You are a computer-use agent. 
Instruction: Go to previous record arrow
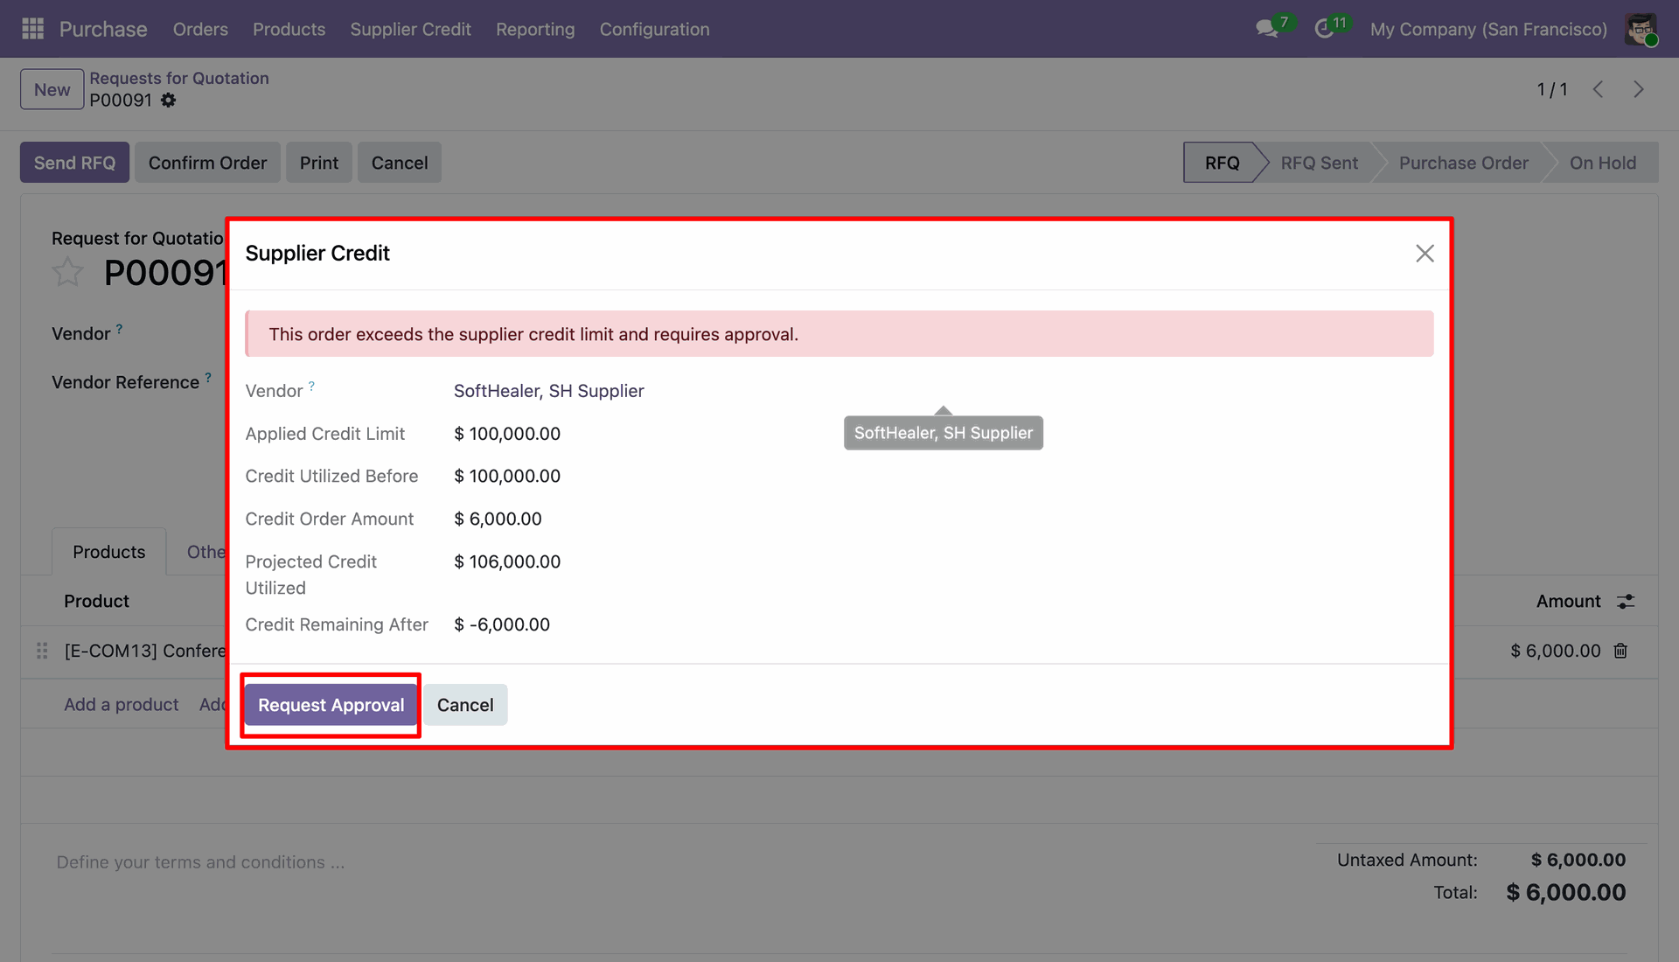tap(1598, 89)
